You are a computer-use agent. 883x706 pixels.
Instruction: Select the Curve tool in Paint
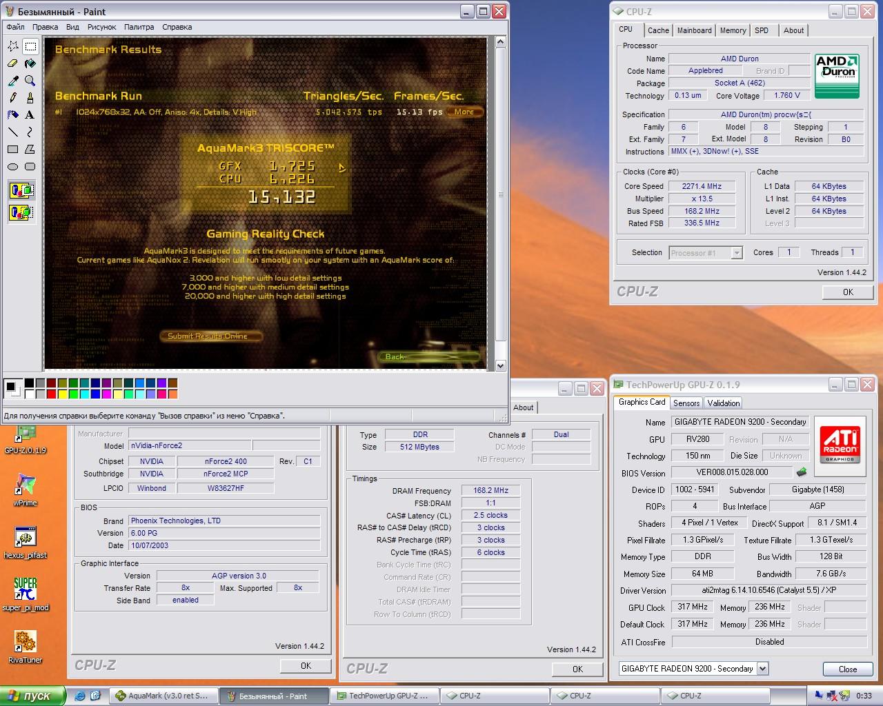pyautogui.click(x=30, y=132)
